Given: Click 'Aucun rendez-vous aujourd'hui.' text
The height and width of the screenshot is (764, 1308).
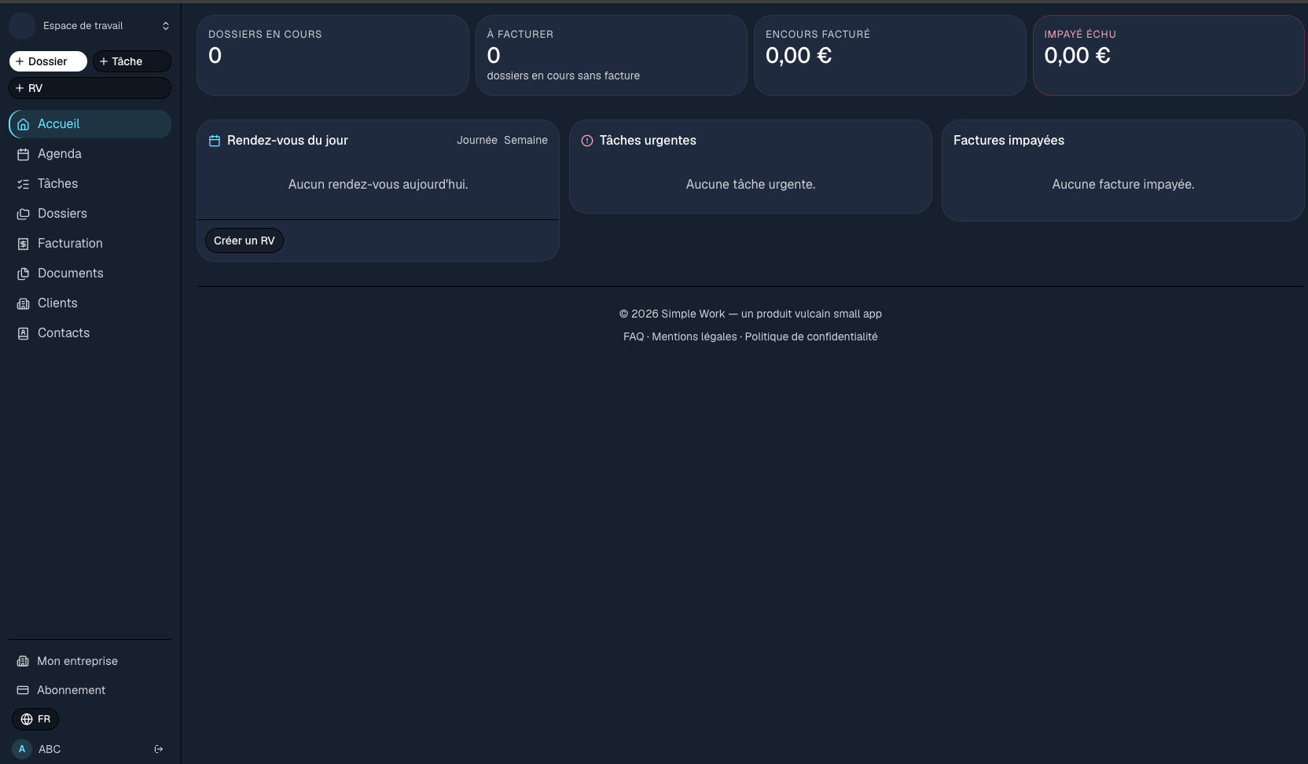Looking at the screenshot, I should [378, 184].
